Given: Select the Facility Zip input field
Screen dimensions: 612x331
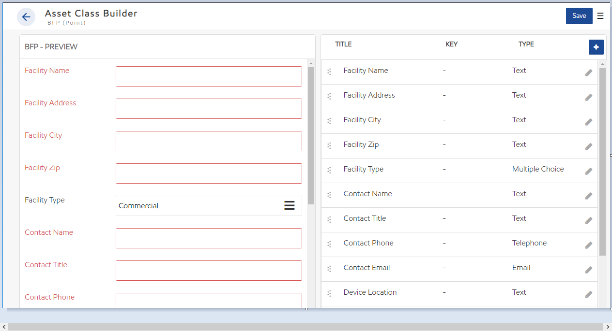Looking at the screenshot, I should coord(209,173).
